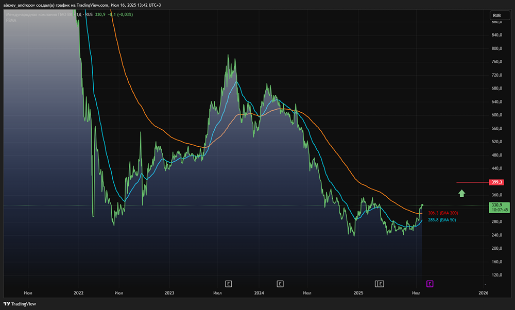This screenshot has width=515, height=310.
Task: Click the 120,0 price axis label
Action: click(x=496, y=275)
